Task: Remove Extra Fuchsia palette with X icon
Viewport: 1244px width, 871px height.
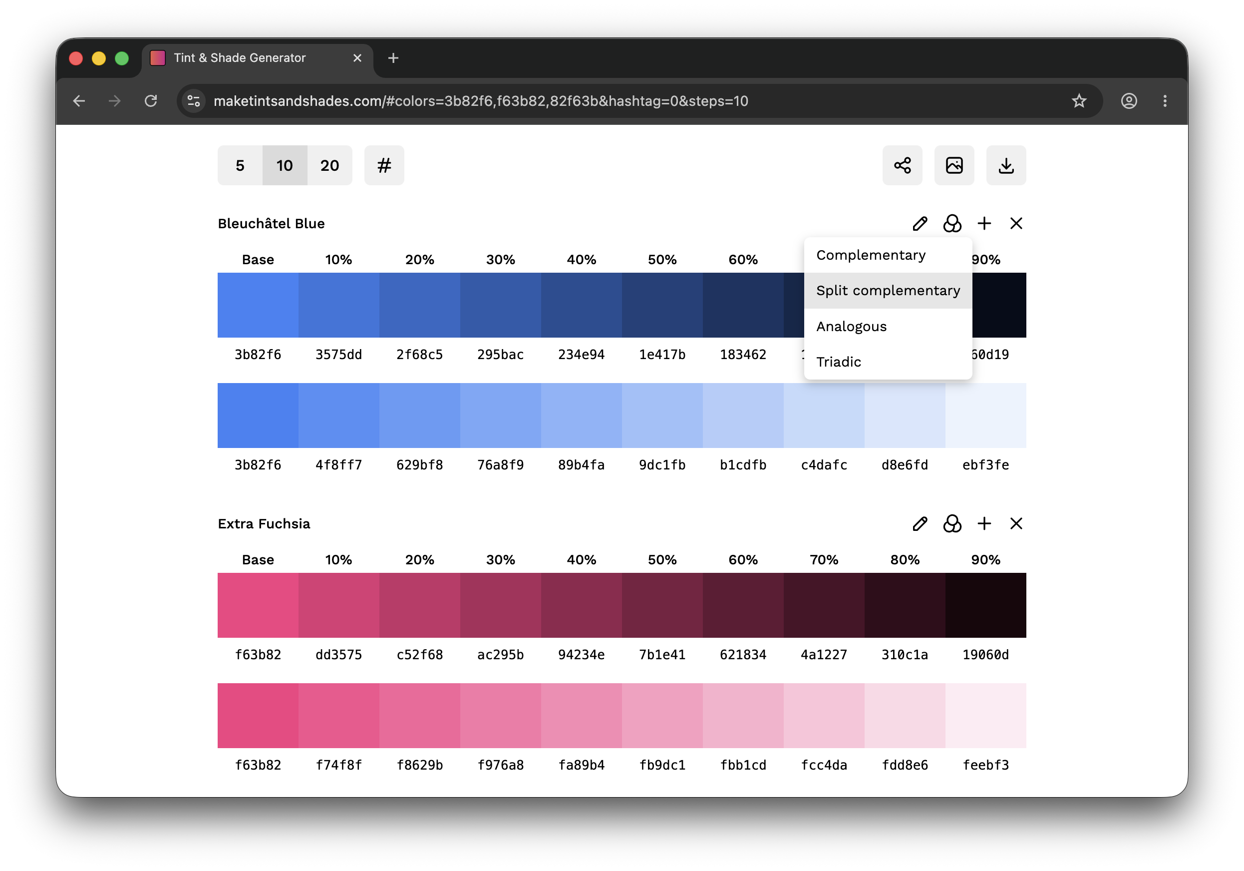Action: (1016, 523)
